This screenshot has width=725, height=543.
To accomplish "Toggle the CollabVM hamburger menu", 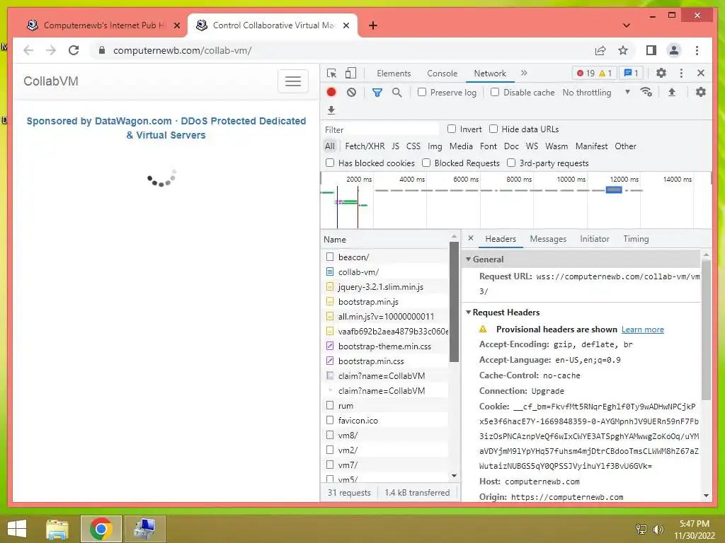I will point(292,81).
